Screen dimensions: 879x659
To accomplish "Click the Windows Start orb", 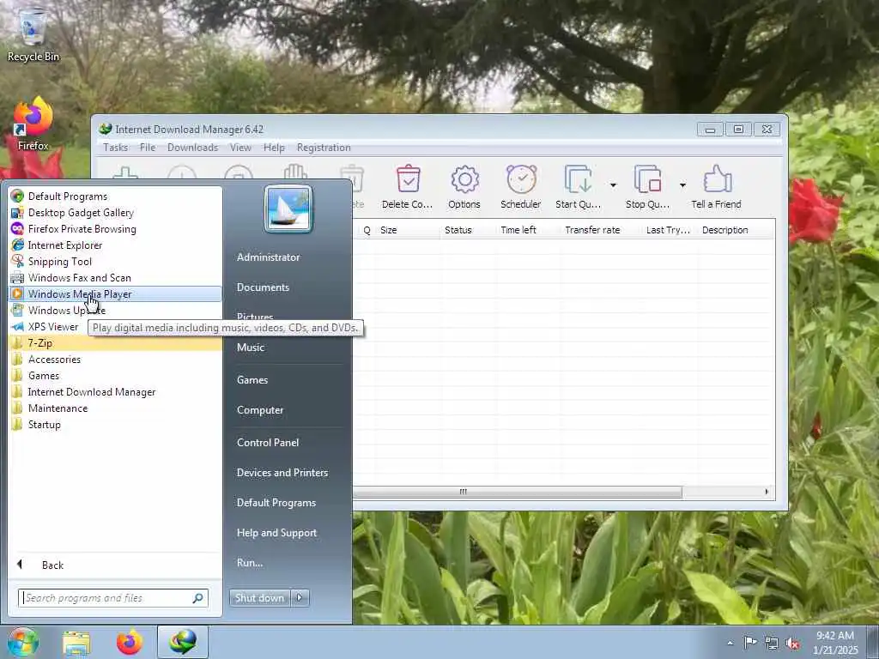I will [x=23, y=642].
